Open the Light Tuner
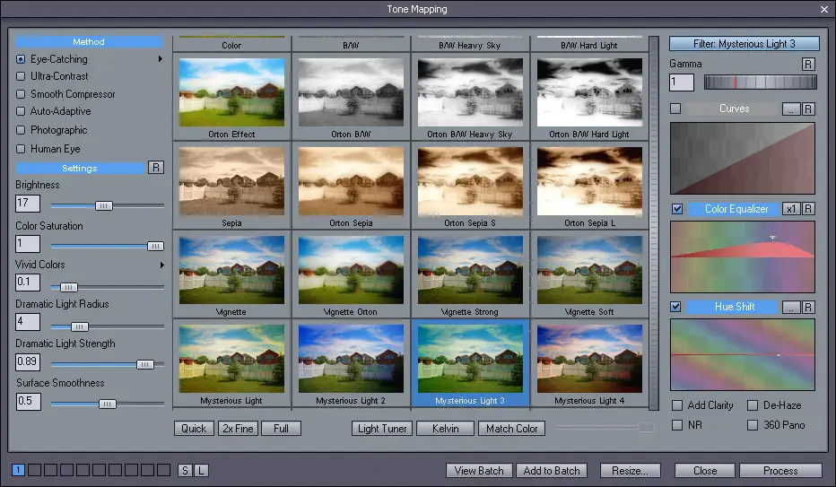The image size is (836, 487). tap(382, 429)
